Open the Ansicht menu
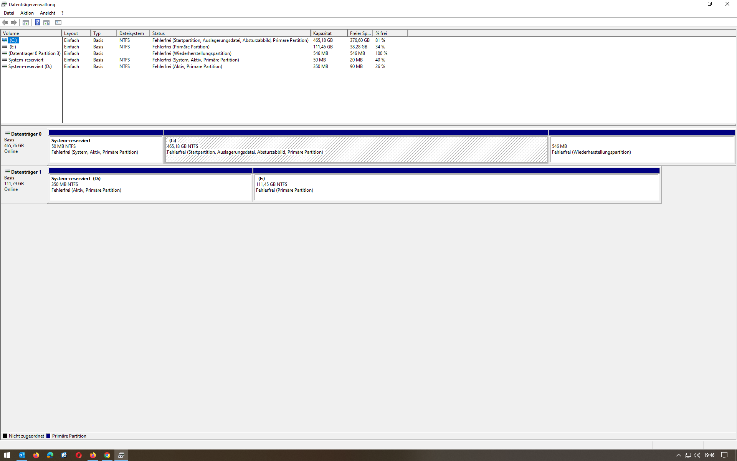Image resolution: width=737 pixels, height=461 pixels. [x=48, y=13]
